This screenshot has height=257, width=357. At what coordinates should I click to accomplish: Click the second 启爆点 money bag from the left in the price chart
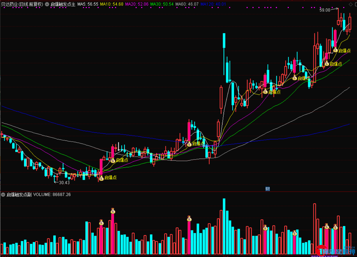[x=113, y=160]
